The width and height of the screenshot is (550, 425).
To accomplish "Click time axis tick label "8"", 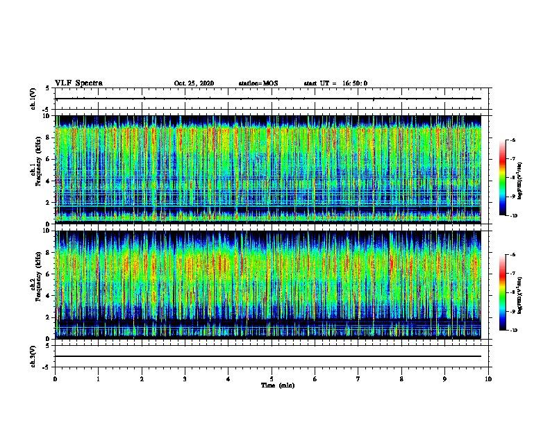I will (x=401, y=379).
